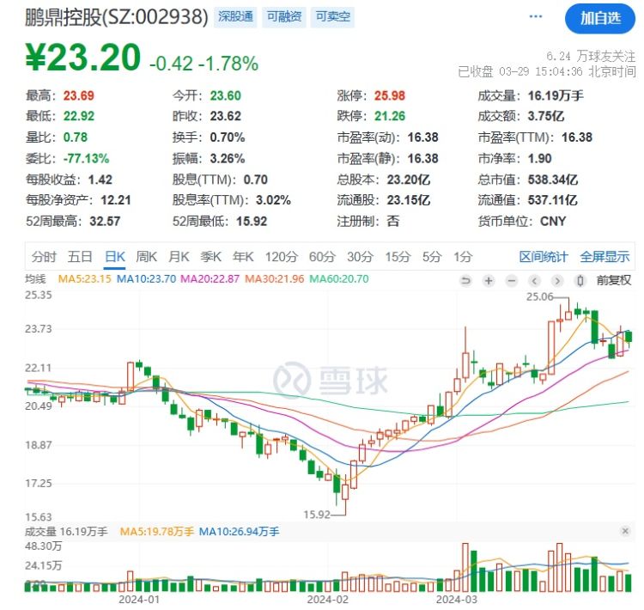This screenshot has width=644, height=610.
Task: Click the 6.24 万球友关注 text
Action: pyautogui.click(x=591, y=56)
